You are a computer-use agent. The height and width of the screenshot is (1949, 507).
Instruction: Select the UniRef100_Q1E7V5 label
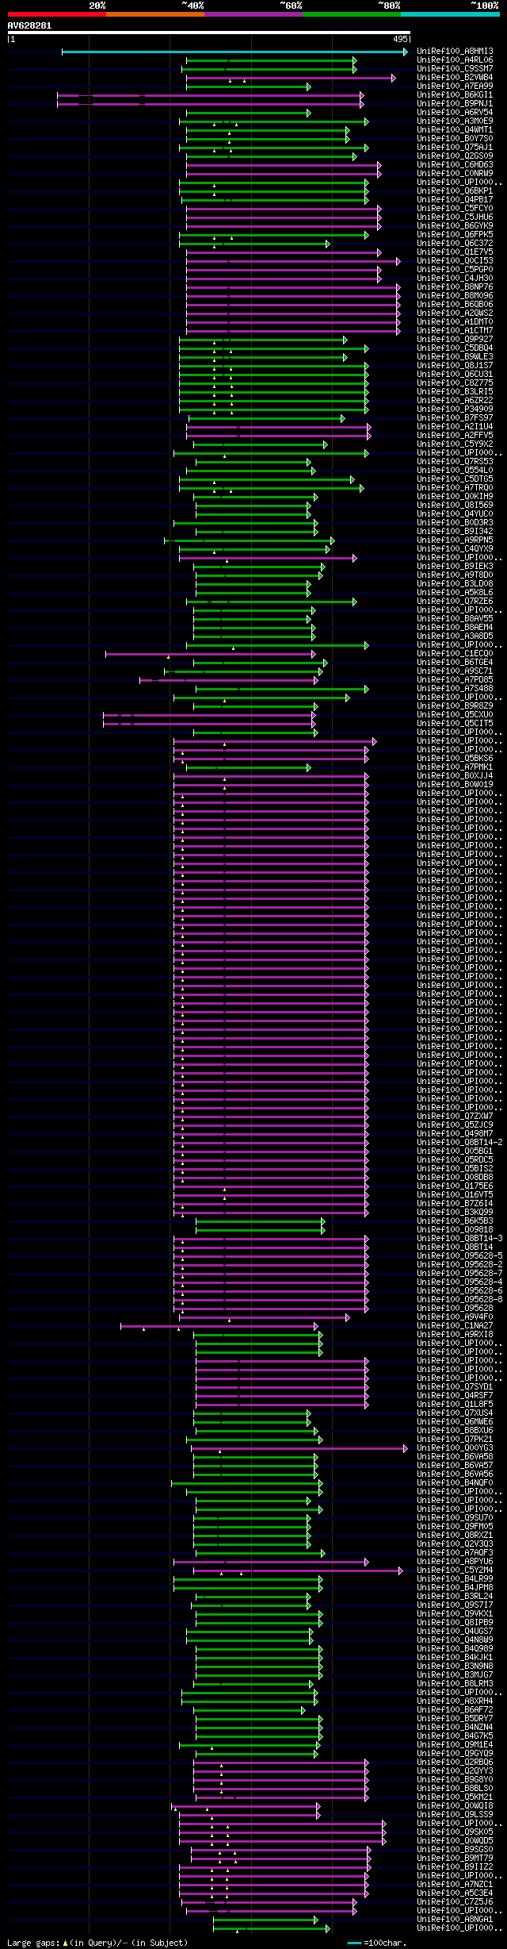coord(455,252)
